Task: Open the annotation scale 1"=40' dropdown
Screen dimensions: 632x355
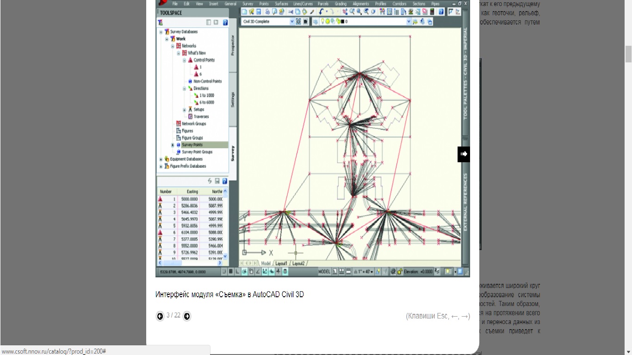Action: point(364,271)
